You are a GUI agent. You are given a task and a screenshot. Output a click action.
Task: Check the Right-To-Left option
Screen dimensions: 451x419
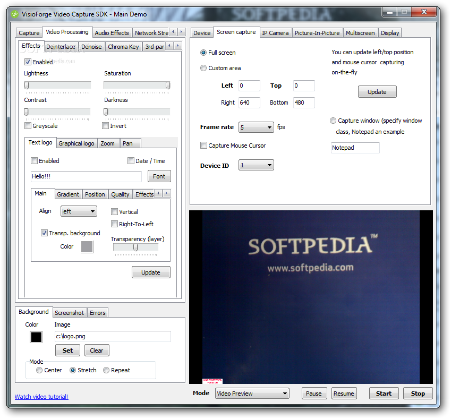point(114,224)
